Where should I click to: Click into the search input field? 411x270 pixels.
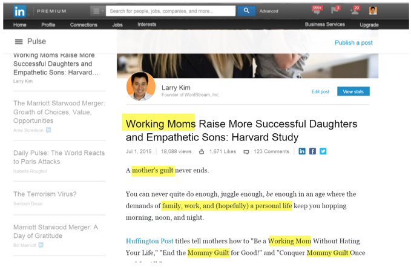[x=171, y=11]
